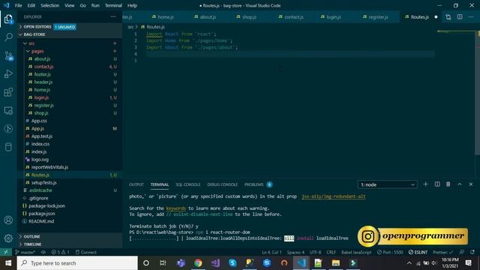Open the Extensions view
Screen dimensions: 480x270
pos(8,92)
